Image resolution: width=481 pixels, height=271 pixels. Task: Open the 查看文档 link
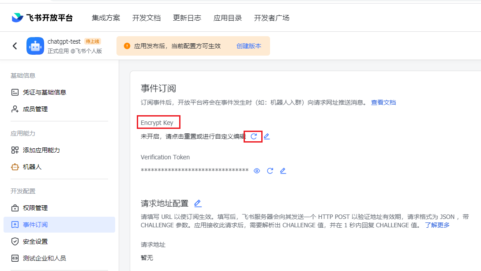(383, 102)
